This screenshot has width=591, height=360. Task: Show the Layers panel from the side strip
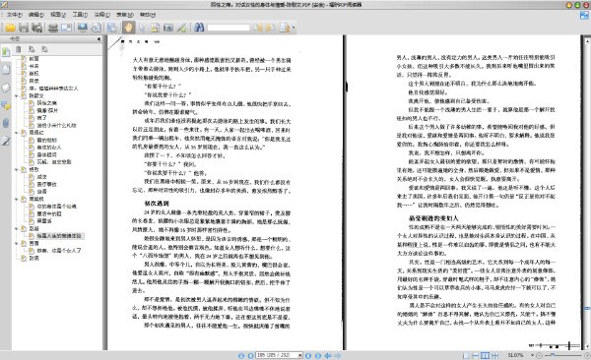click(6, 88)
